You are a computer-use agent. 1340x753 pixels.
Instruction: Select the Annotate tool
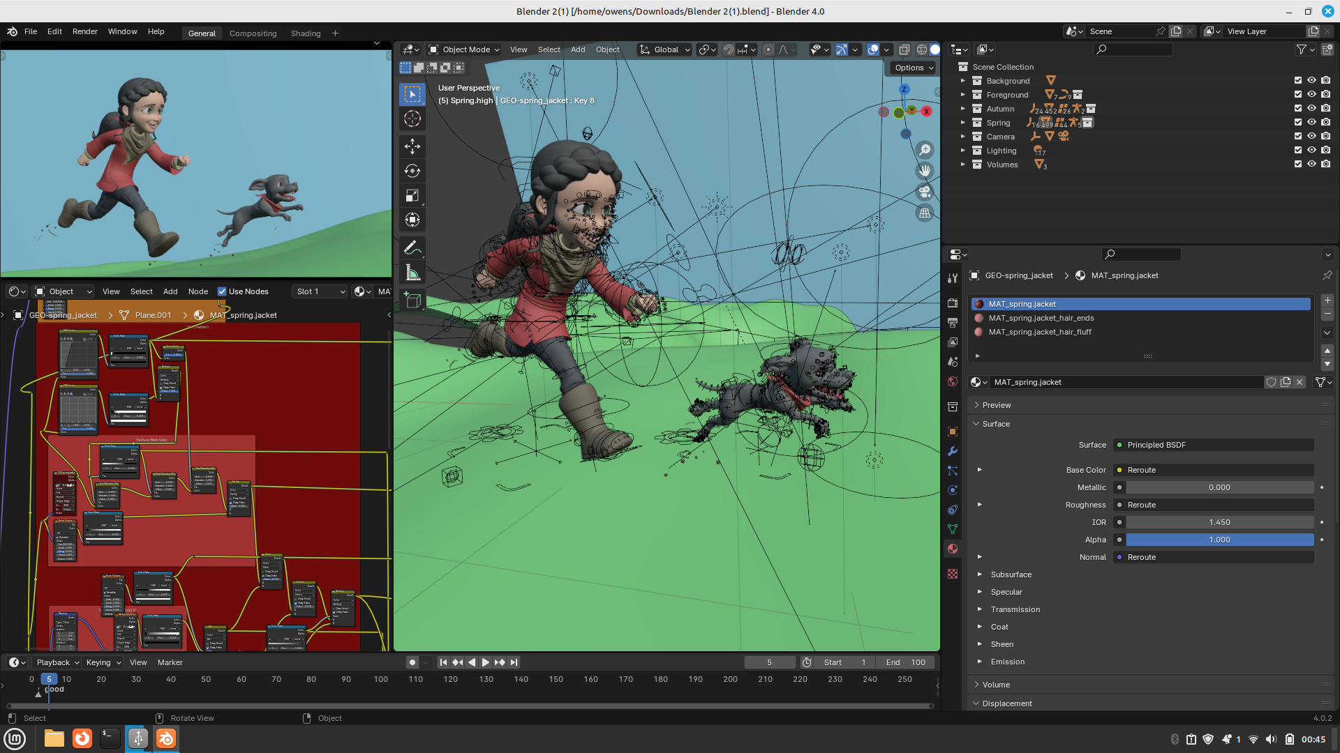click(412, 248)
